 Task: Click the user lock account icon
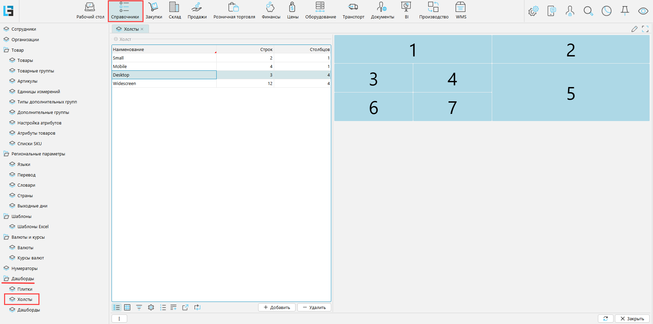pos(570,11)
